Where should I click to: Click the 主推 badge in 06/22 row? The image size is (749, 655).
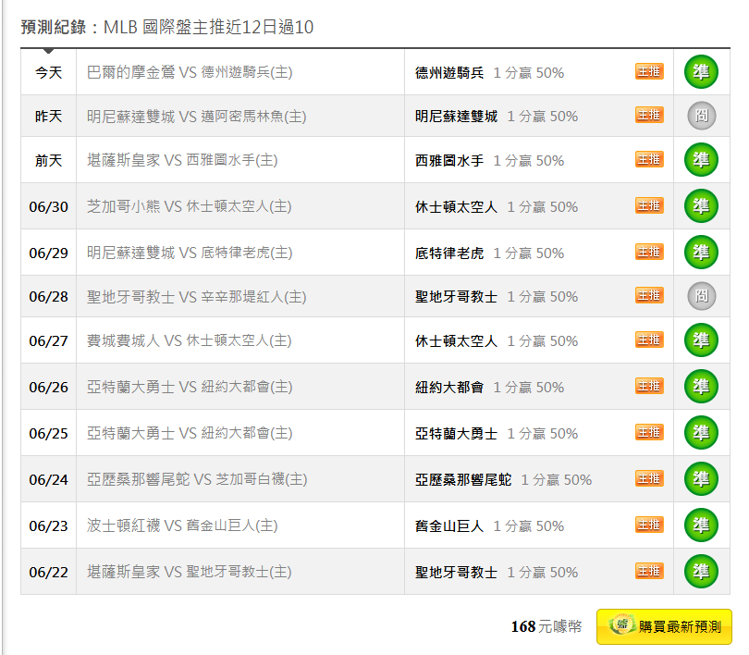click(x=649, y=571)
